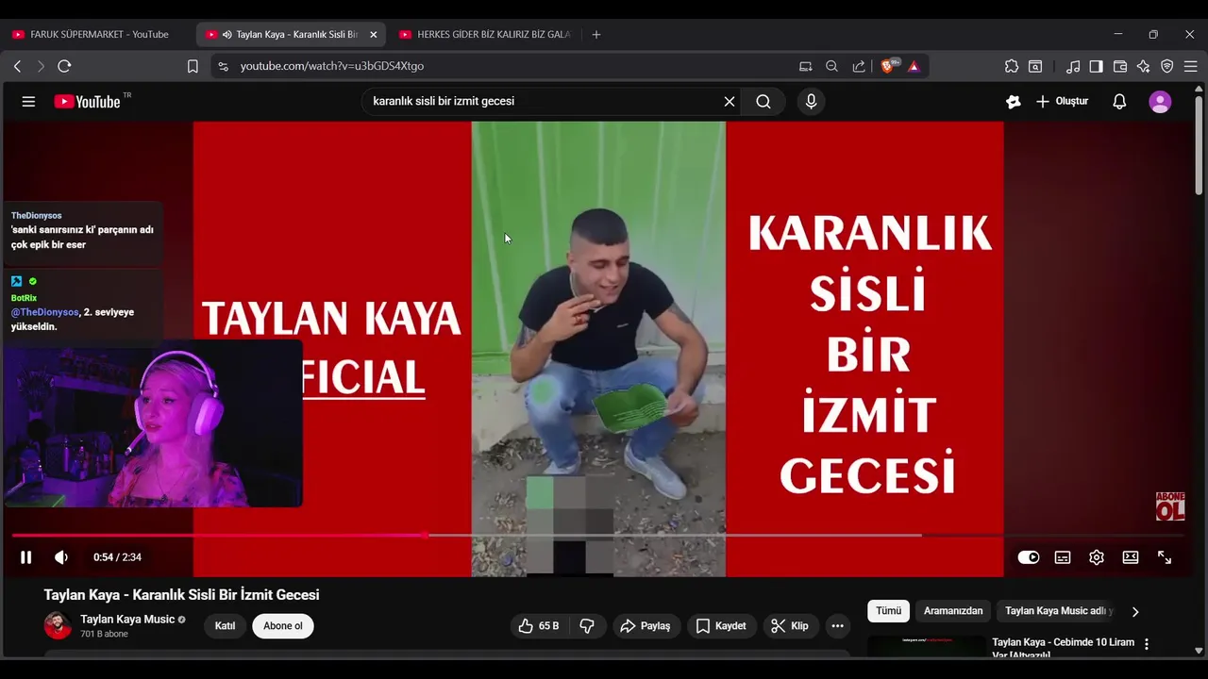Toggle the browser sidebar panel

click(1096, 66)
